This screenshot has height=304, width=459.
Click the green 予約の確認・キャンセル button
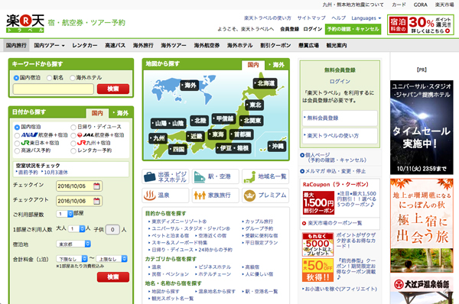353,29
